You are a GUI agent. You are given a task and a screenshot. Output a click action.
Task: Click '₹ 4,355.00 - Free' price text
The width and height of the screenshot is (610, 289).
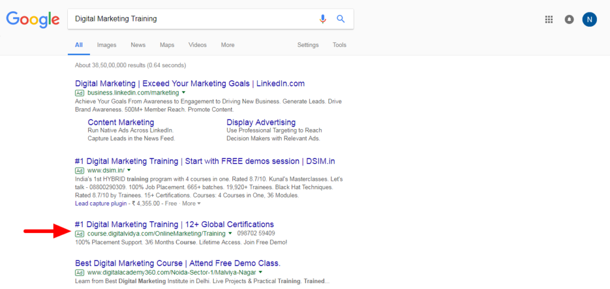pyautogui.click(x=154, y=203)
